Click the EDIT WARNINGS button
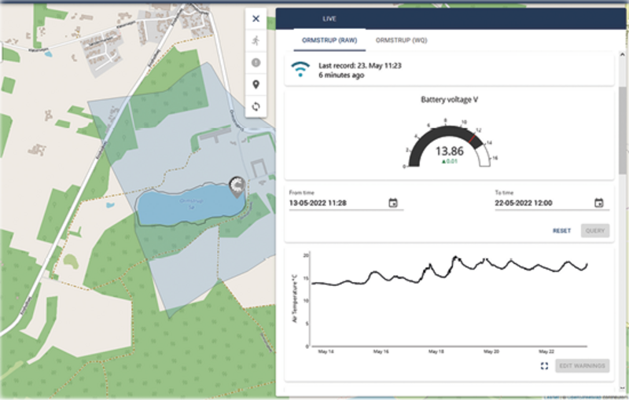This screenshot has height=400, width=629. pos(582,366)
